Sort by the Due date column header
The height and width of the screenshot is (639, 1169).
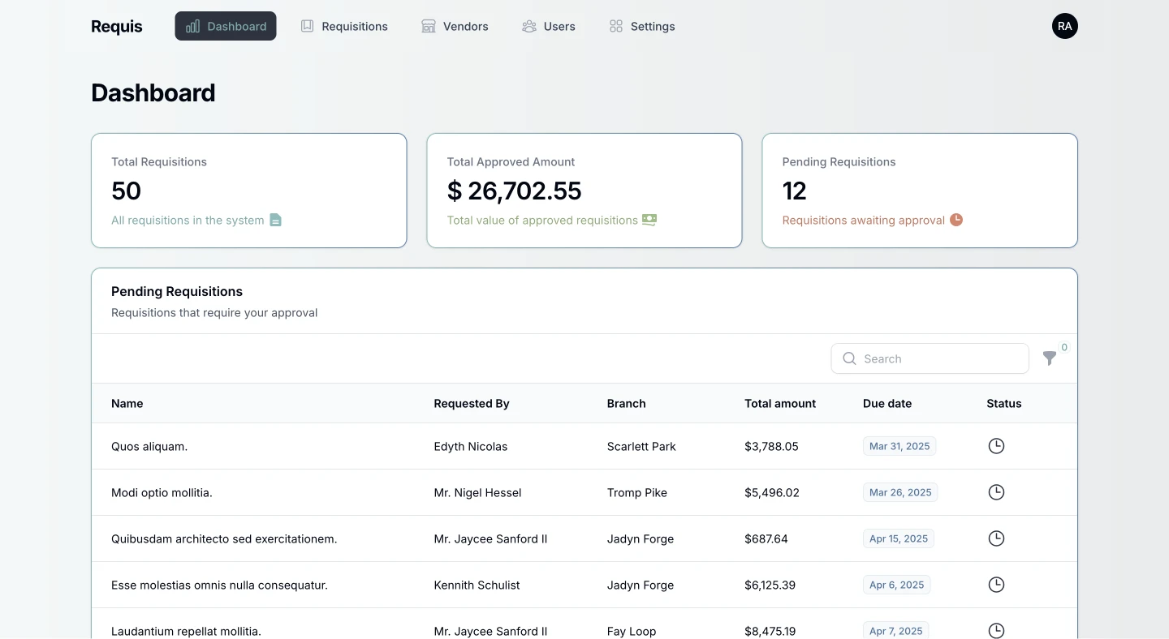[x=887, y=403]
